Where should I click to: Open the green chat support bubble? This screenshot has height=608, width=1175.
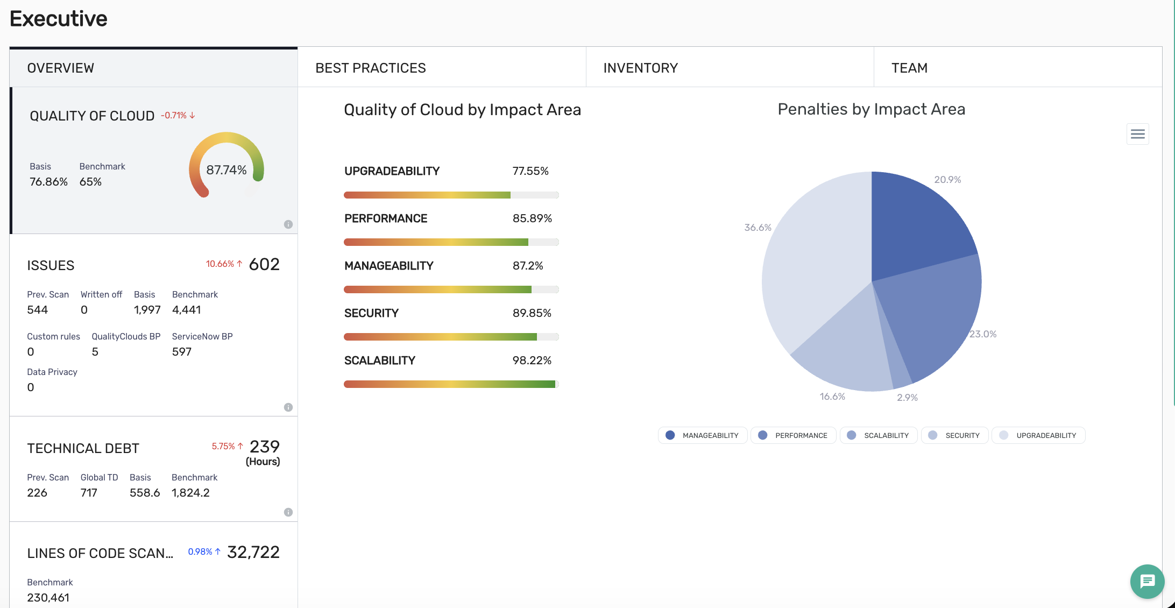coord(1147,581)
